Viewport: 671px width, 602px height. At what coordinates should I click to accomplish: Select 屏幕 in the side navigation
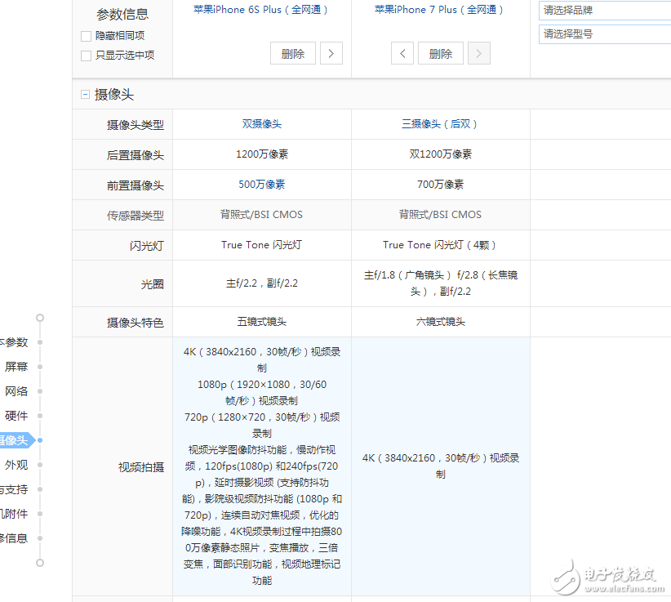[16, 366]
